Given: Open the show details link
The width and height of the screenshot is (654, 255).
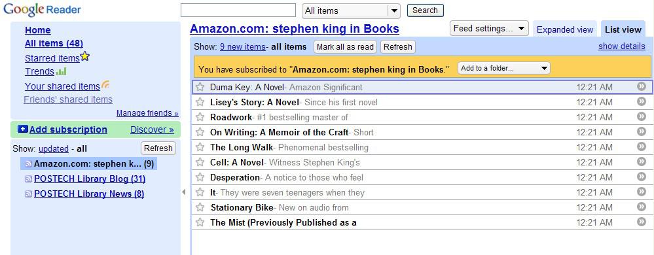Looking at the screenshot, I should [621, 46].
